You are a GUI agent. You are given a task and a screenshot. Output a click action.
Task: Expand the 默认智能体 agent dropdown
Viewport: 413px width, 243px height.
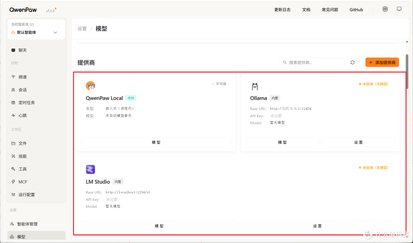point(55,32)
